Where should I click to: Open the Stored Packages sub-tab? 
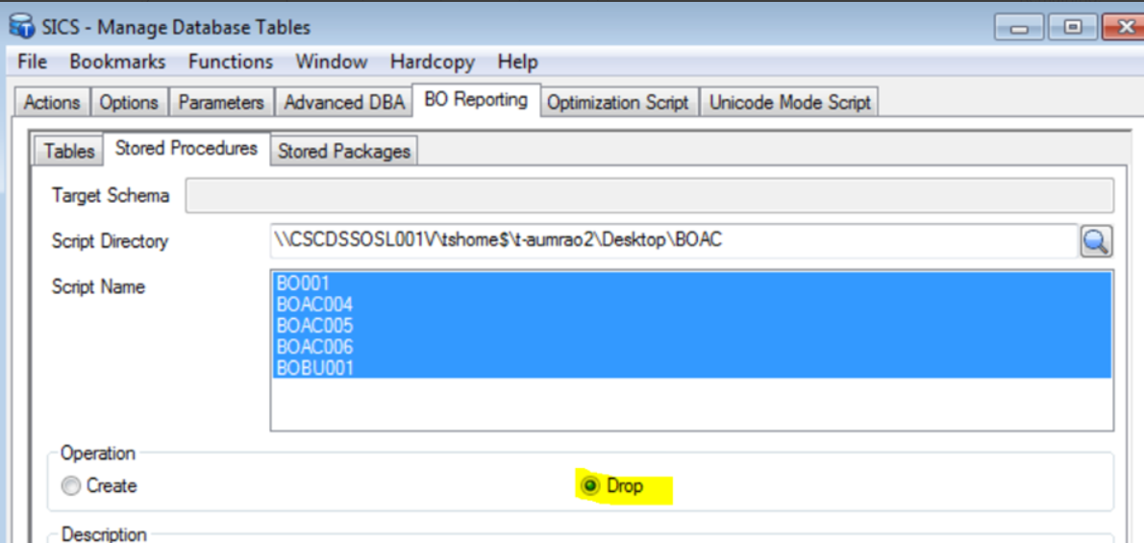coord(344,151)
